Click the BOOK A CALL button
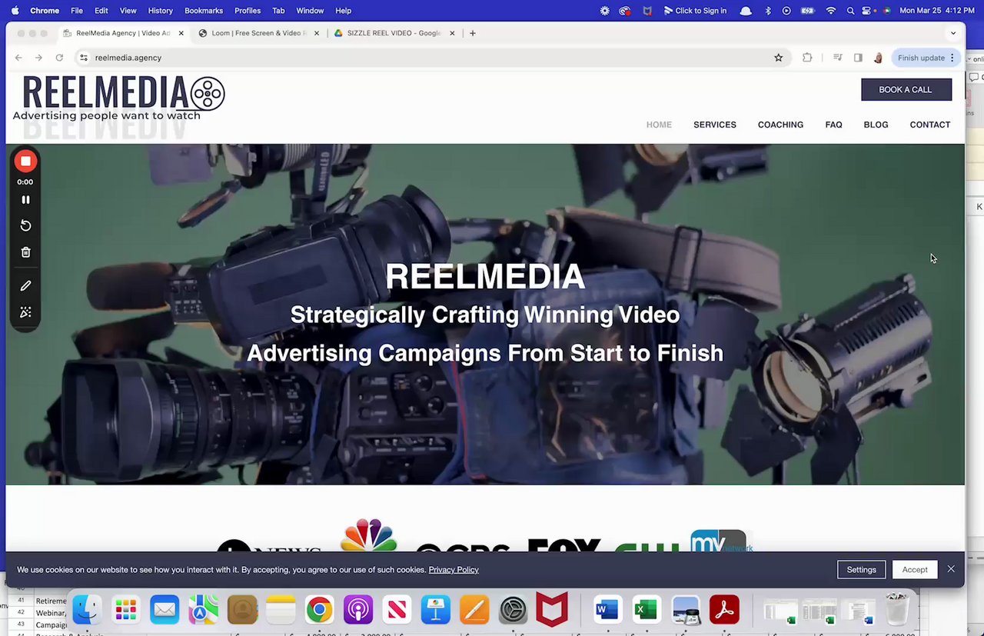Image resolution: width=984 pixels, height=636 pixels. coord(906,89)
